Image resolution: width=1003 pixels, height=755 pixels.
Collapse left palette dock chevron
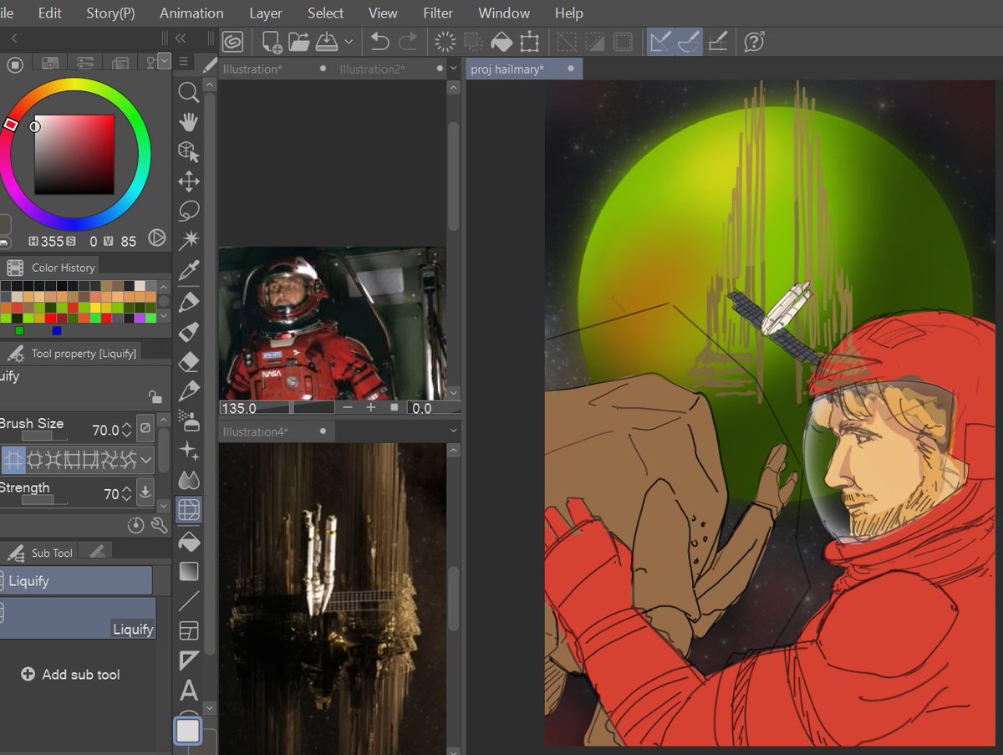[x=14, y=38]
